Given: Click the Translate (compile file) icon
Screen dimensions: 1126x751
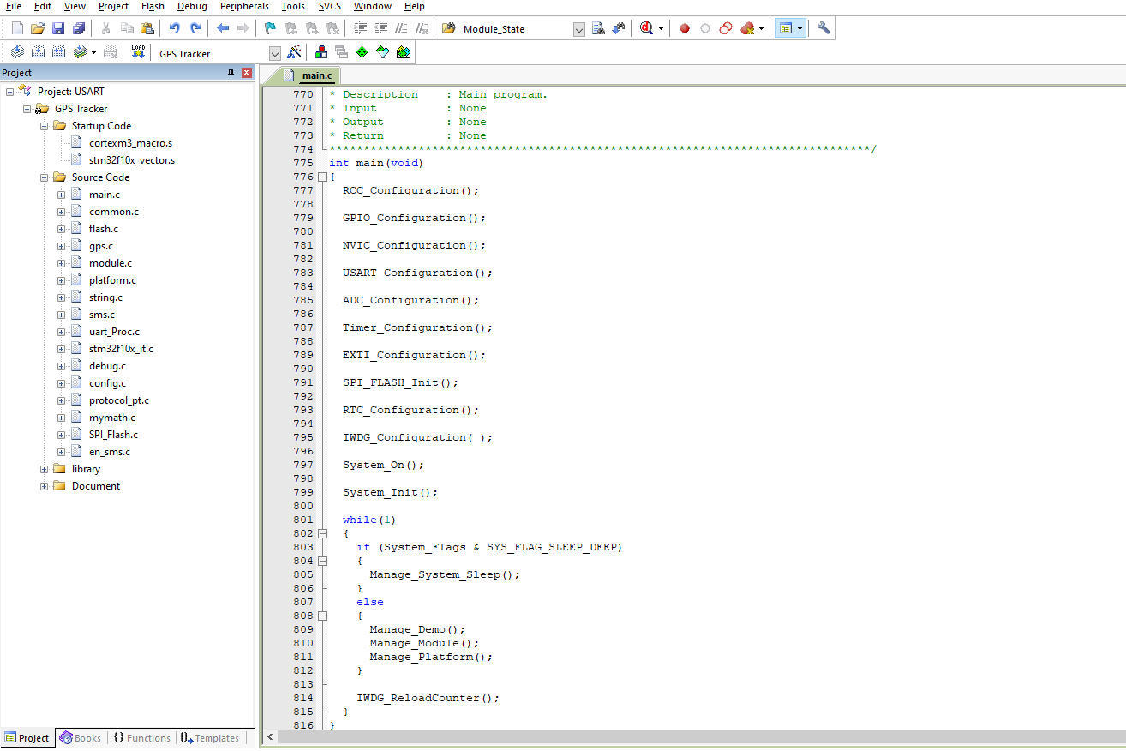Looking at the screenshot, I should pos(17,52).
